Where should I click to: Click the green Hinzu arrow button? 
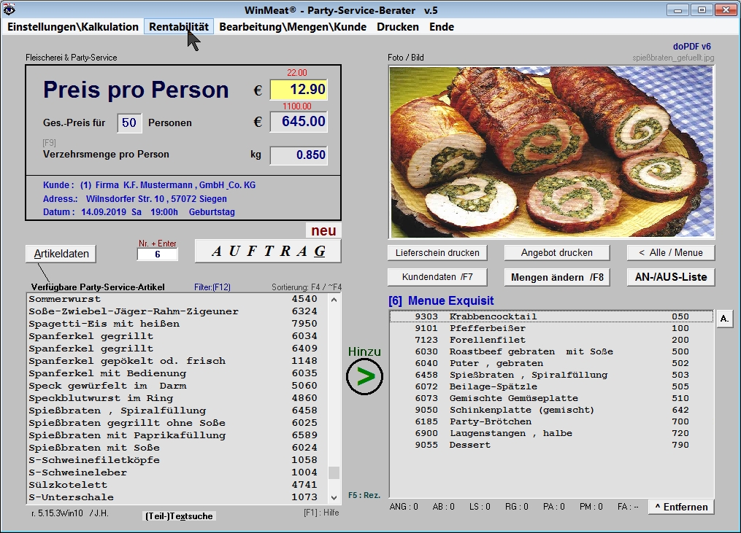(364, 377)
